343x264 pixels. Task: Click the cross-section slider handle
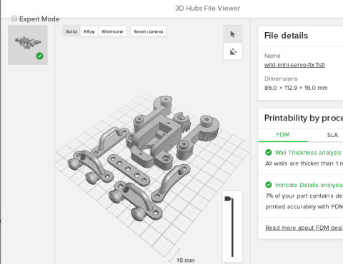[228, 198]
